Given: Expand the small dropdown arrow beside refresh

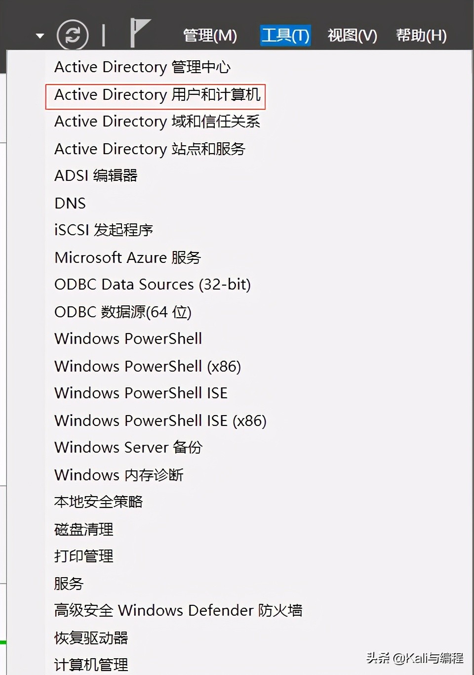Looking at the screenshot, I should point(40,36).
